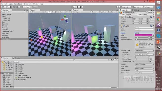This screenshot has width=162, height=91.
Task: Click the favorite star icon in Project search
Action: (x=116, y=60)
